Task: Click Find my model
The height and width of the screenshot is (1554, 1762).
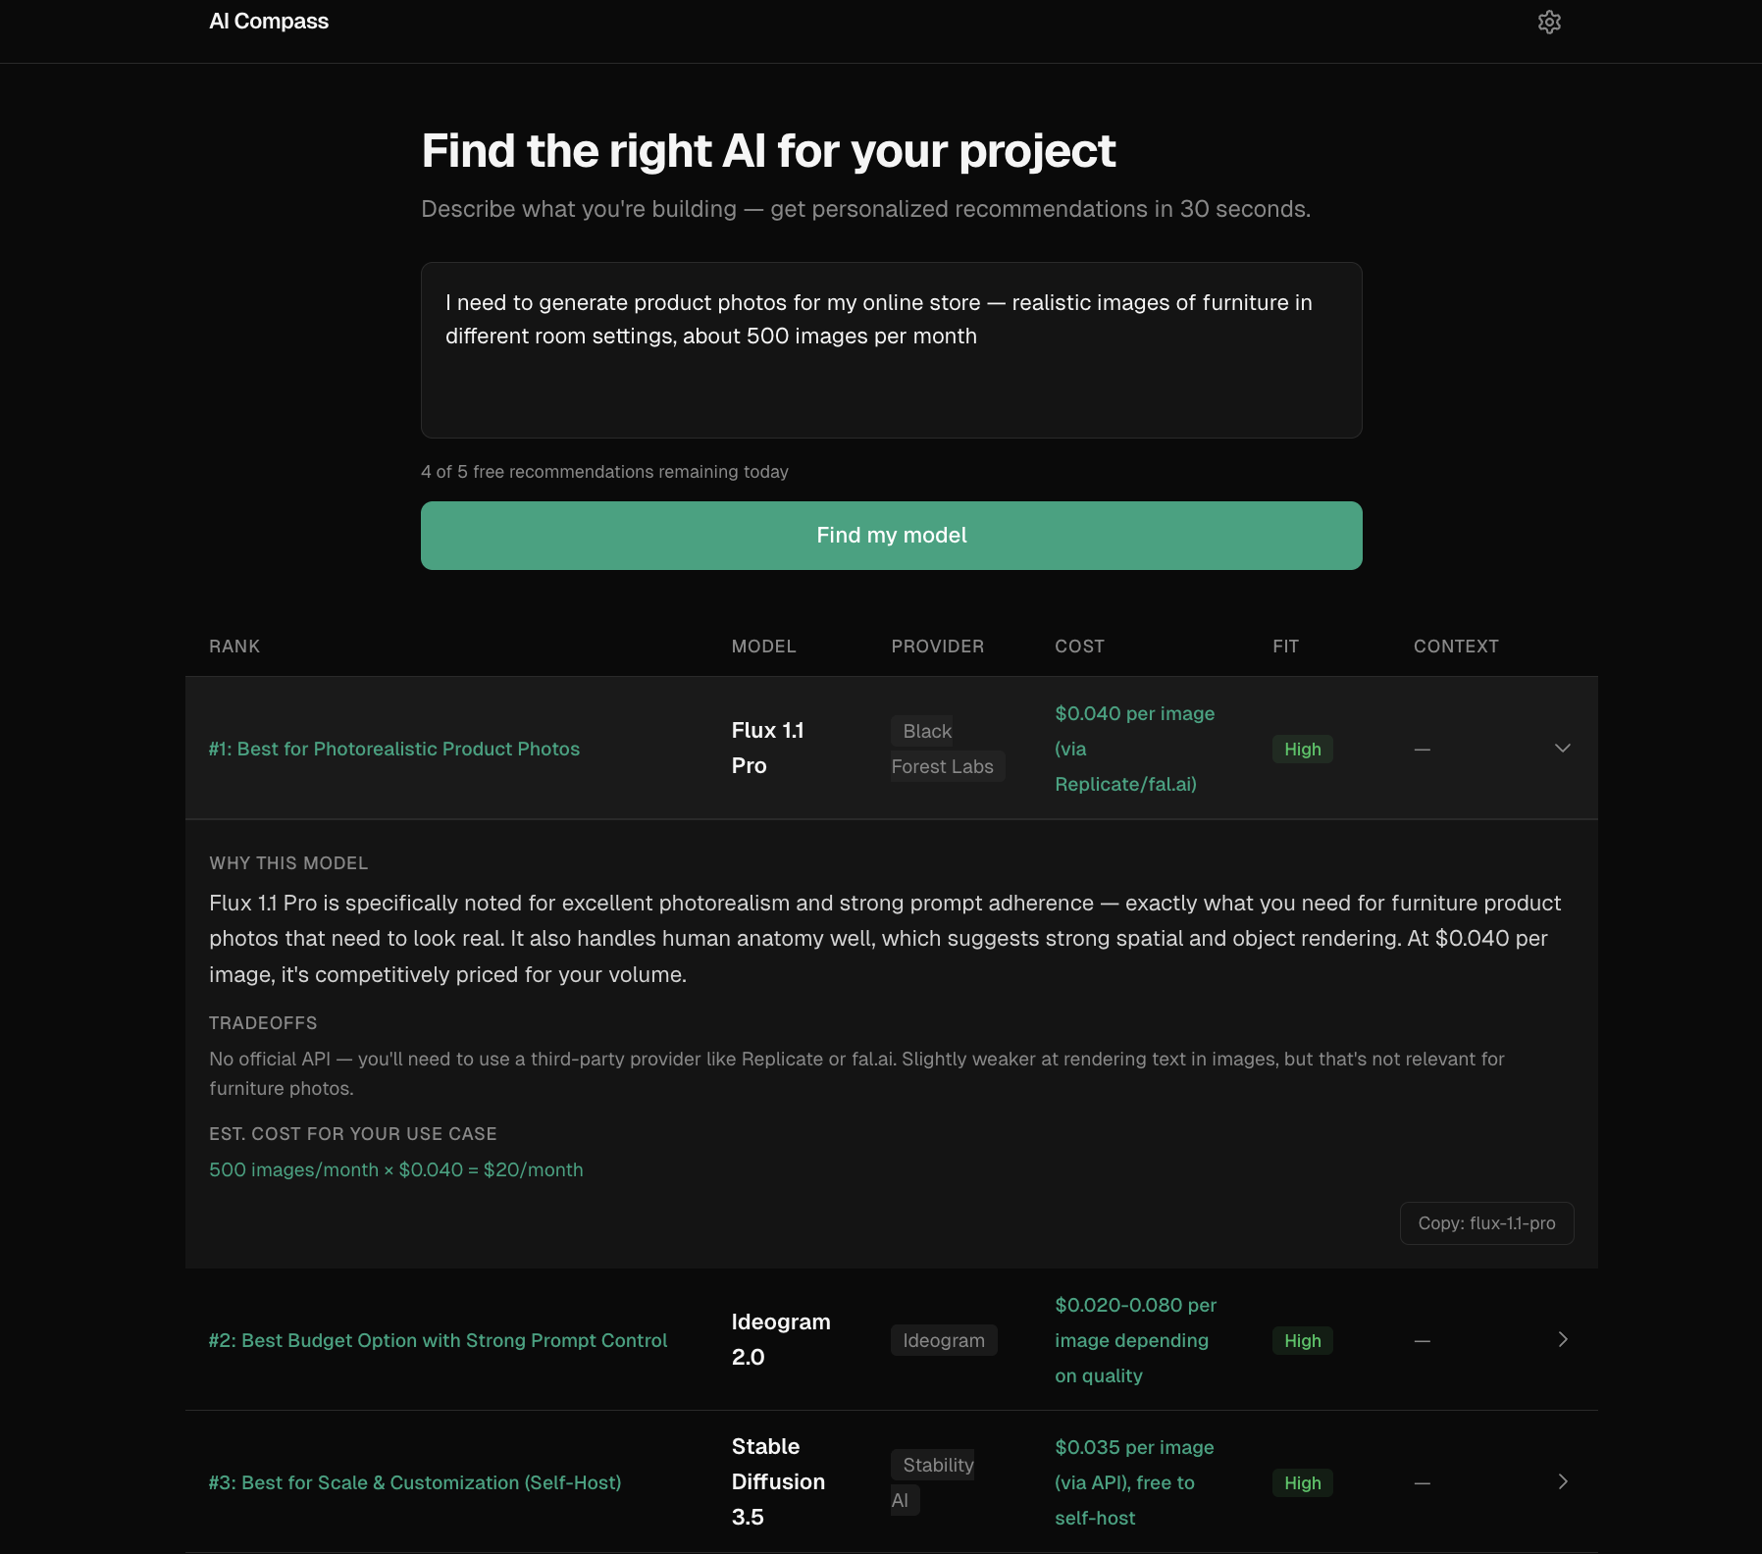Action: point(891,535)
